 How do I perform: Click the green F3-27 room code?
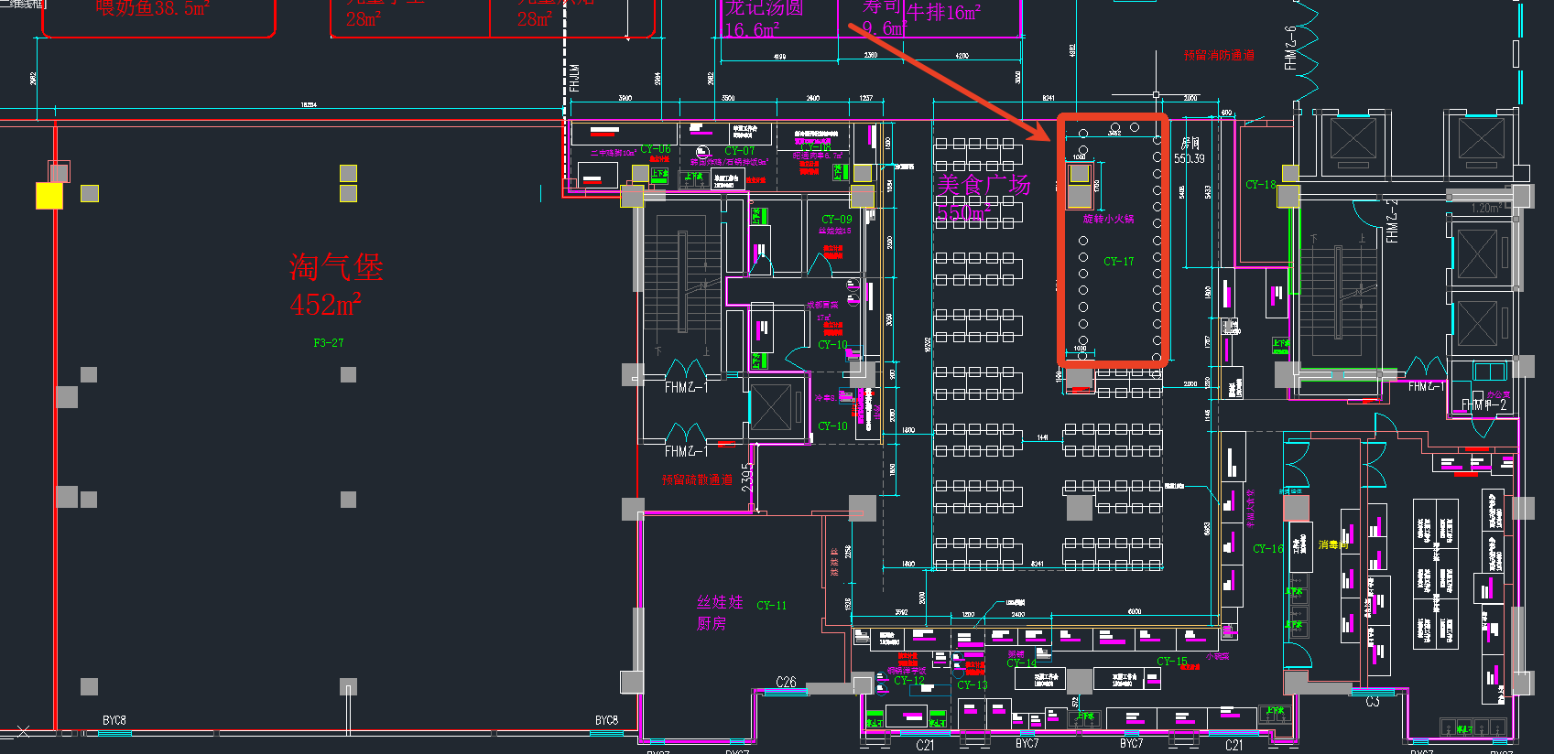coord(328,343)
